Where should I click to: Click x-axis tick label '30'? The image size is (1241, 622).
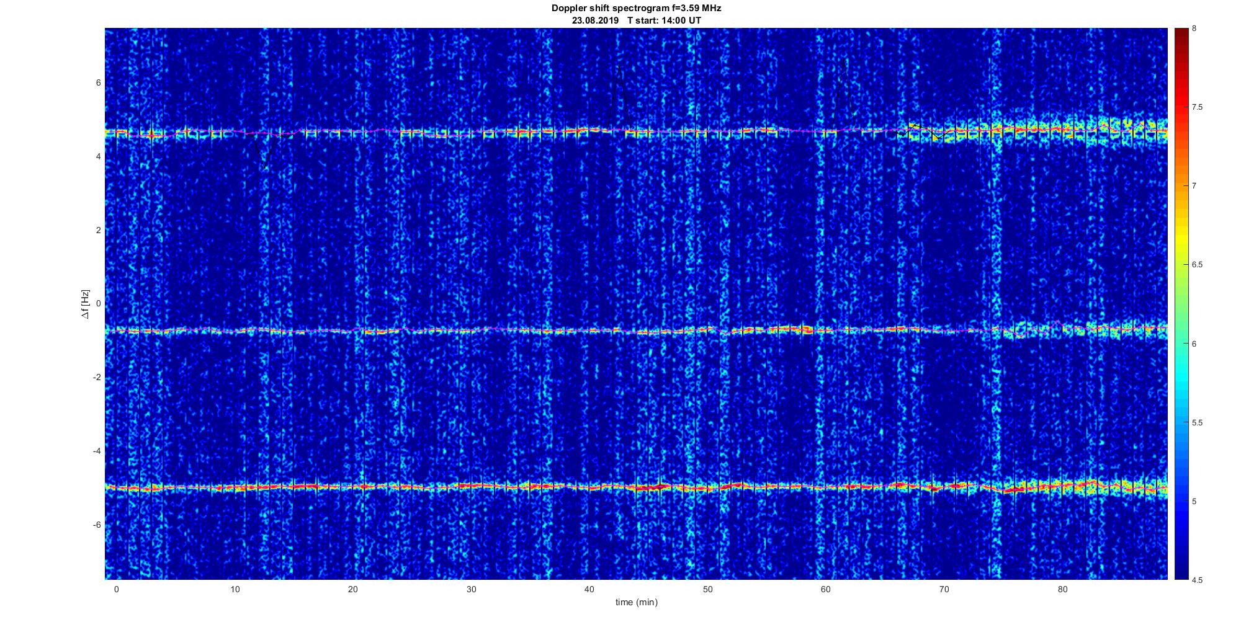(471, 589)
